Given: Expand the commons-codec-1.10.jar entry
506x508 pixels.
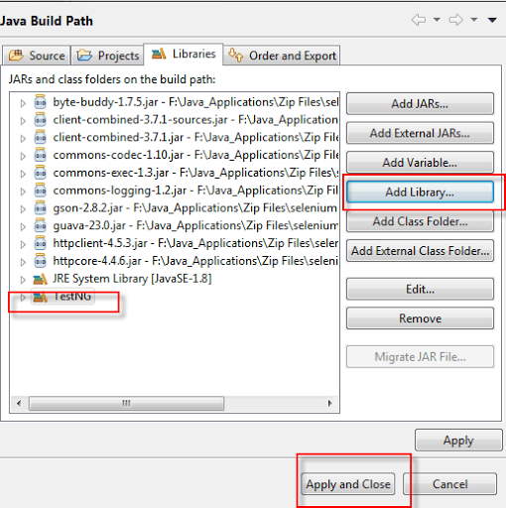Looking at the screenshot, I should coord(23,156).
